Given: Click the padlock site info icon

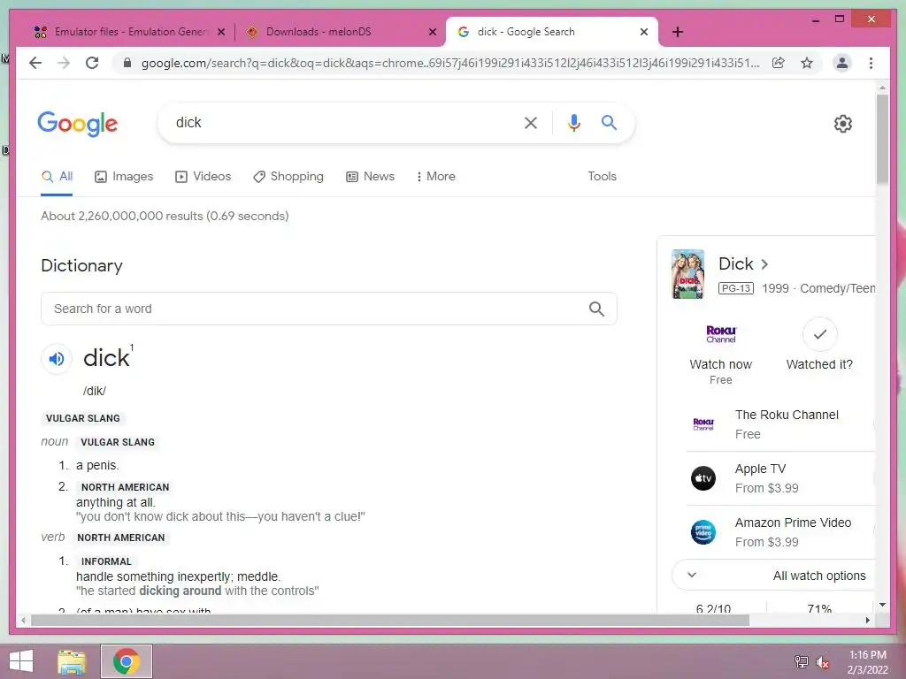Looking at the screenshot, I should [127, 63].
